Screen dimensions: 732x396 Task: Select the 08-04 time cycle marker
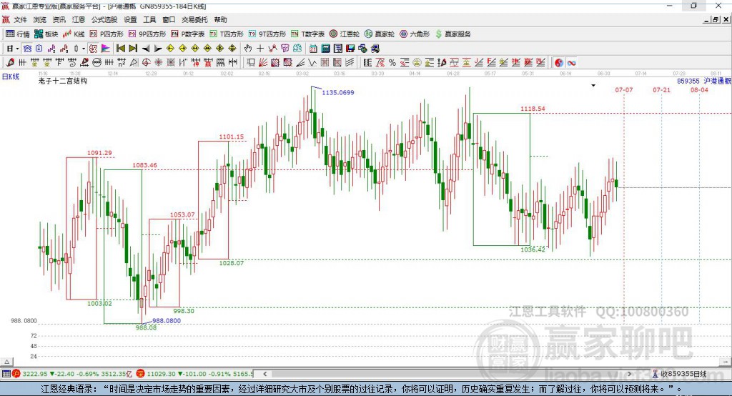[x=699, y=89]
